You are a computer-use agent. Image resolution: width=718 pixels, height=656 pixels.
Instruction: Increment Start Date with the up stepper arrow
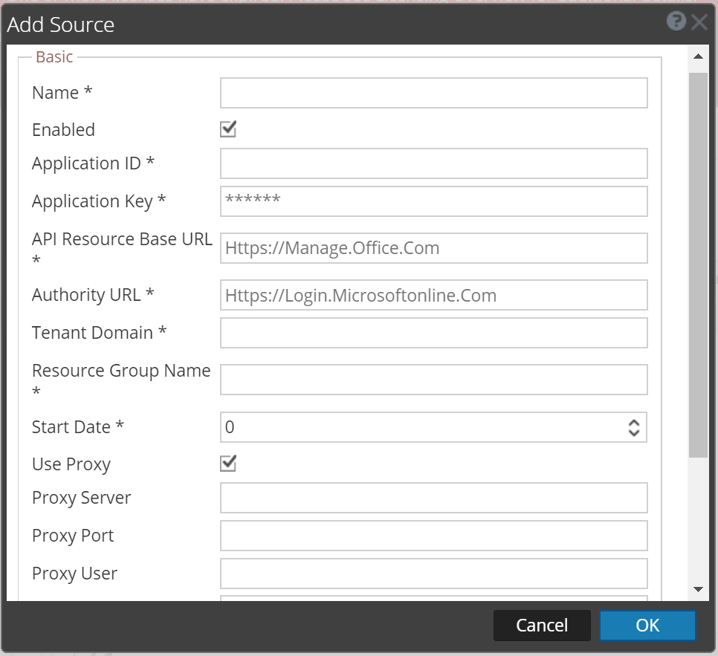[633, 423]
